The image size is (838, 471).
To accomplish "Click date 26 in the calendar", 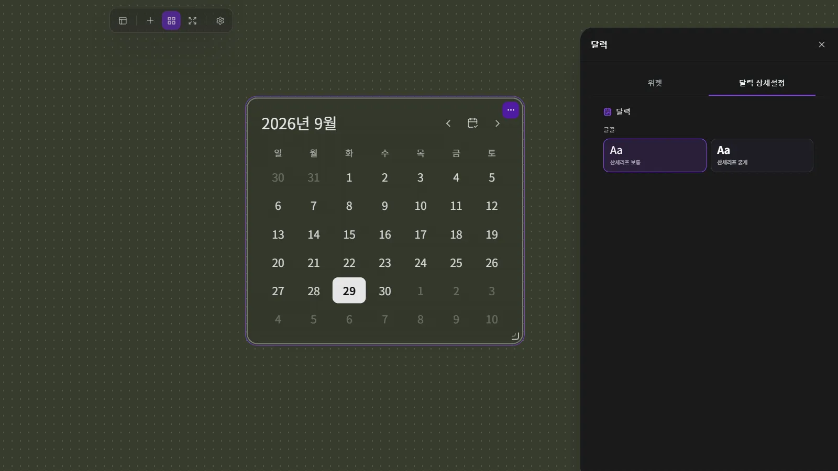I will pyautogui.click(x=492, y=263).
